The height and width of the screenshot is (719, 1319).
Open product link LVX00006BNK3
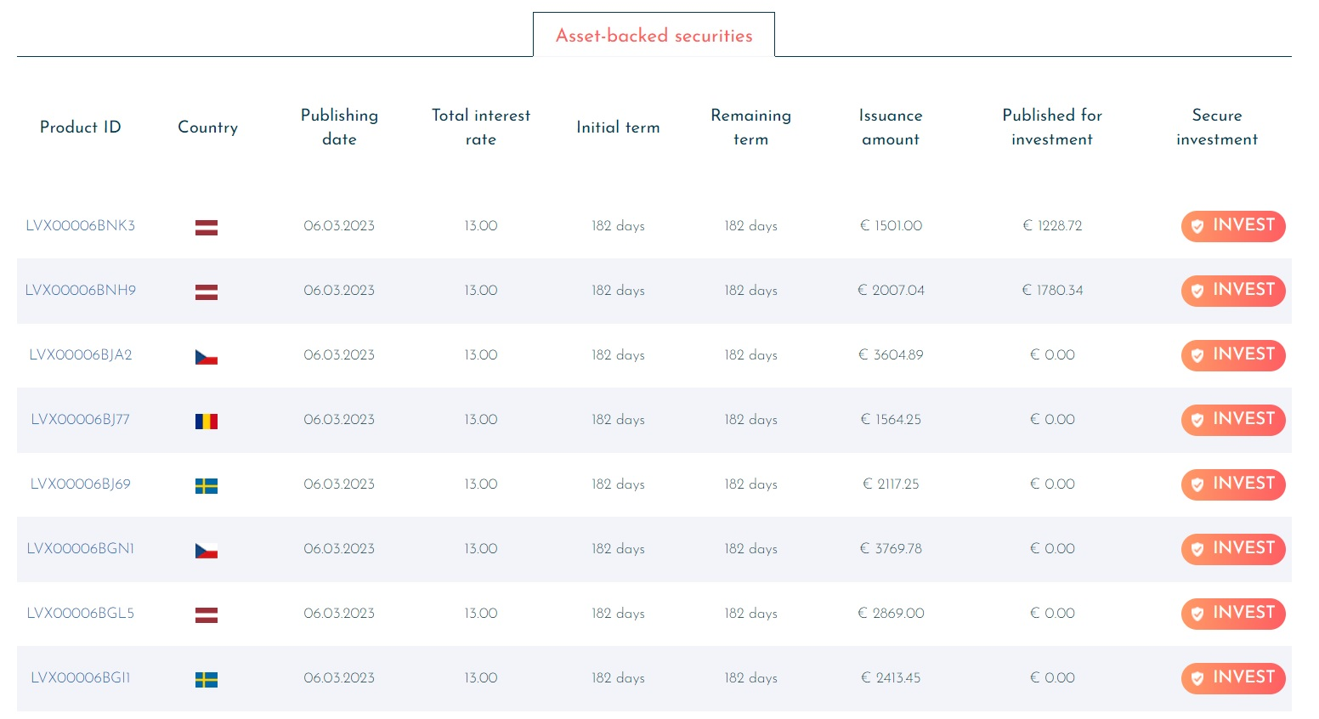point(81,226)
